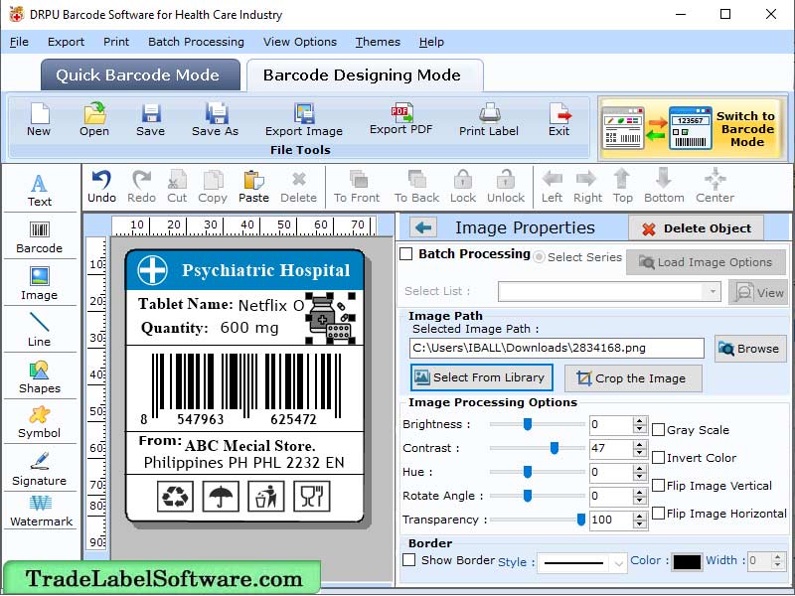Select the Signature tool

(x=39, y=467)
